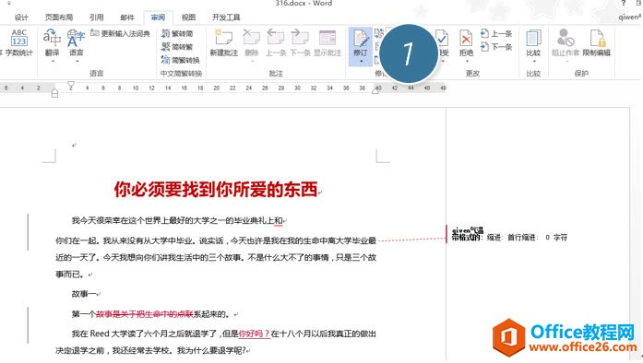Switch to the Page Layout (页面布局) tab
The width and height of the screenshot is (643, 363).
tap(59, 18)
